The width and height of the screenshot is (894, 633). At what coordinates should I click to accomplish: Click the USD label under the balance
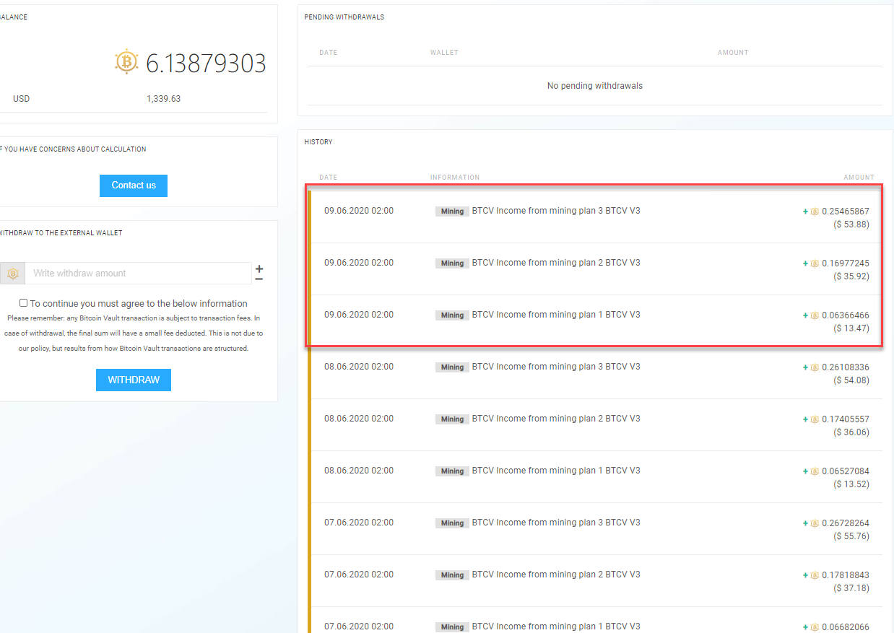(21, 99)
